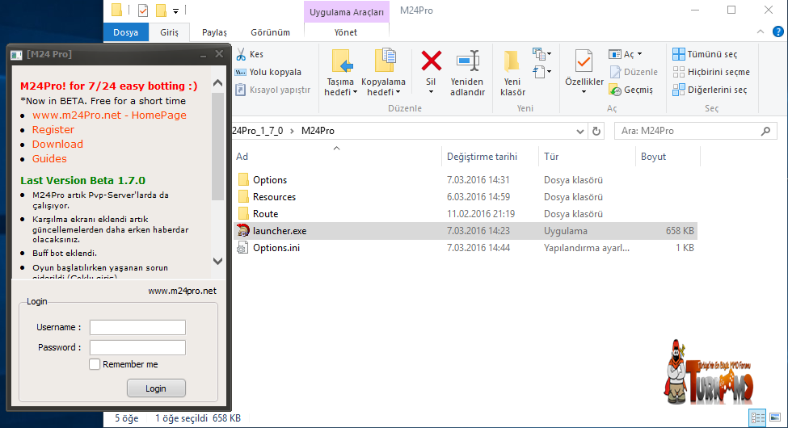Click Hiçbirini seçme select none
The image size is (788, 428).
[711, 72]
